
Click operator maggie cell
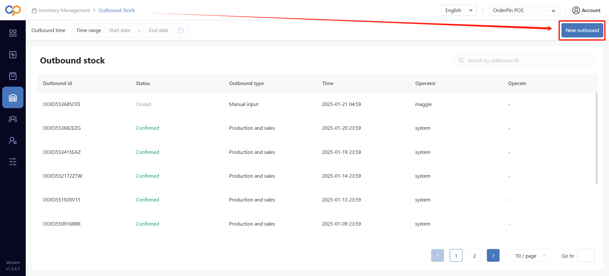[x=423, y=104]
